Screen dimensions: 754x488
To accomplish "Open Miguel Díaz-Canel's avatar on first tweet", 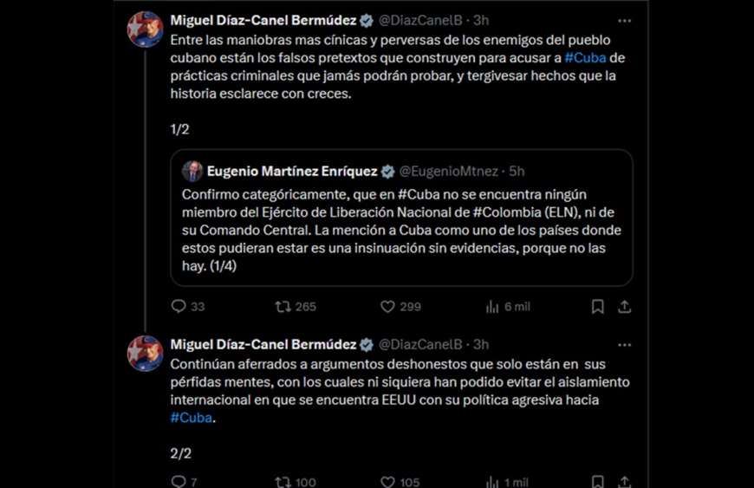I will 145,29.
